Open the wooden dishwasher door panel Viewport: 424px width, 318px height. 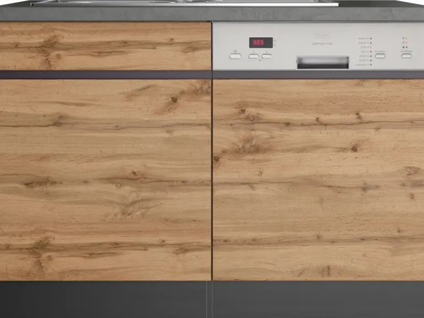click(318, 179)
